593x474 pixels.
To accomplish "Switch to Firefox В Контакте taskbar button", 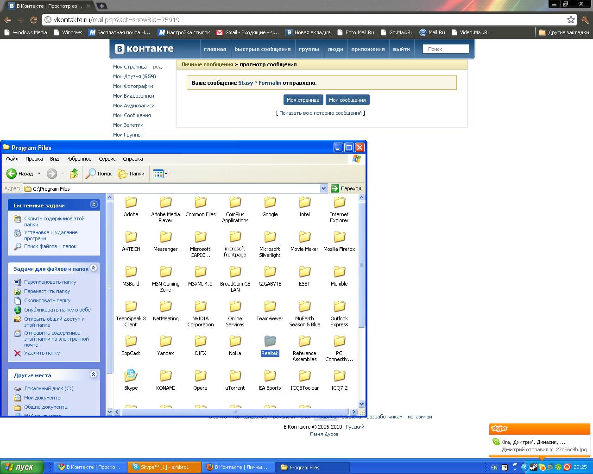I will click(x=239, y=467).
